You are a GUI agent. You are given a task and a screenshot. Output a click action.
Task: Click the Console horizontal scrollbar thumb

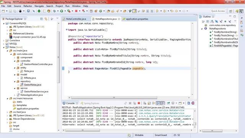[x=83, y=130]
